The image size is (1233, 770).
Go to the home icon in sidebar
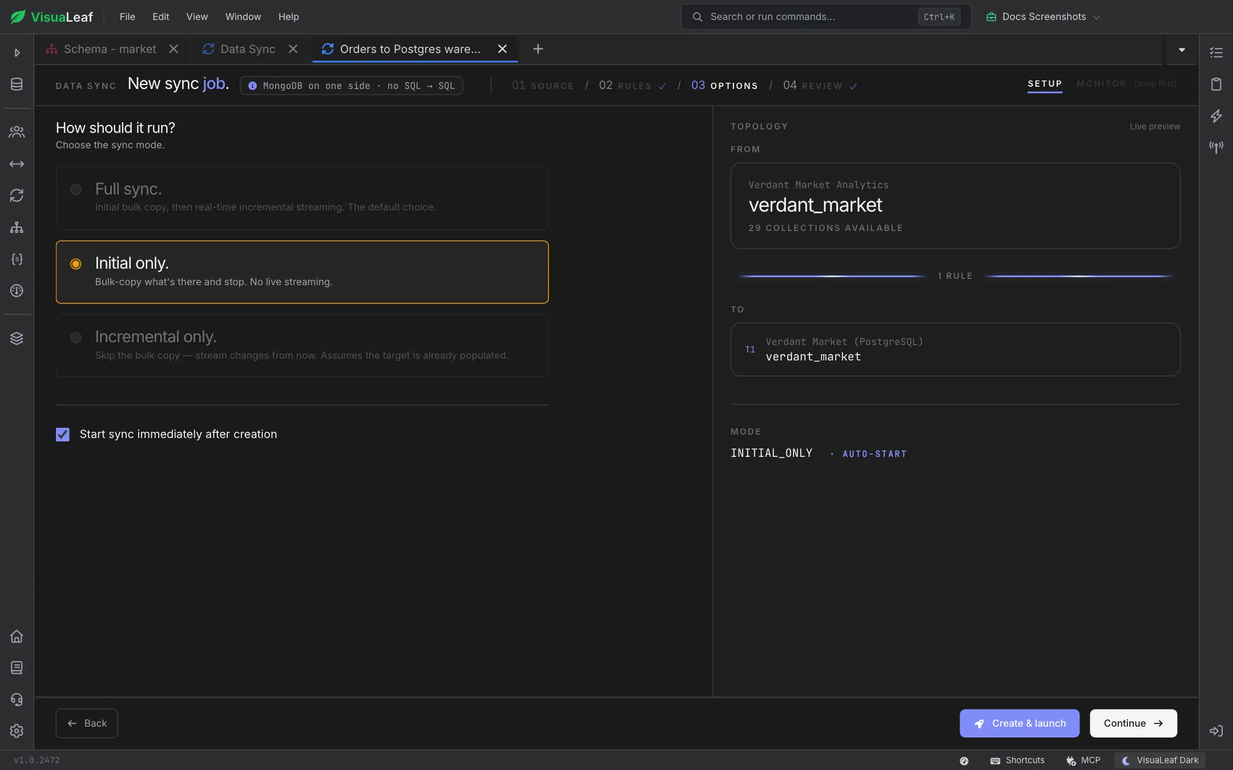pyautogui.click(x=17, y=636)
